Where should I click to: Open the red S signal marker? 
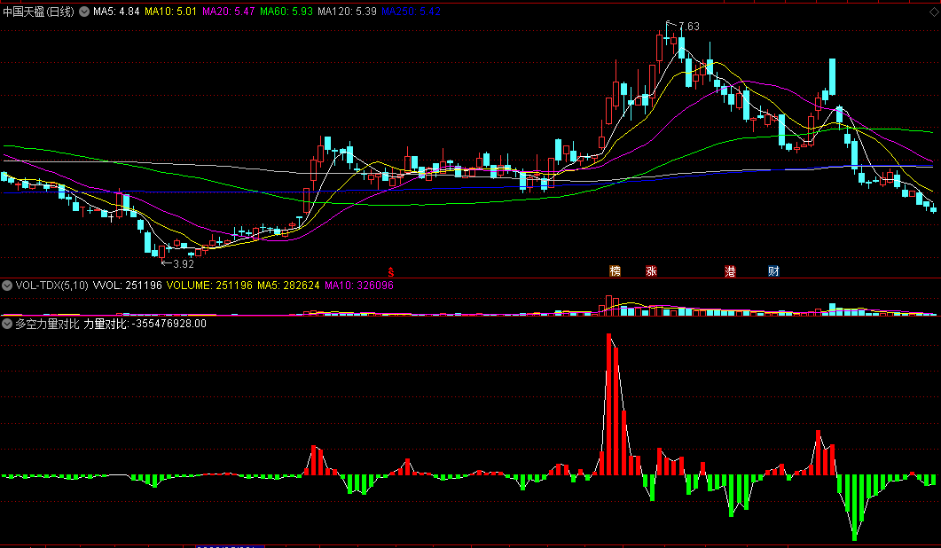tap(391, 272)
